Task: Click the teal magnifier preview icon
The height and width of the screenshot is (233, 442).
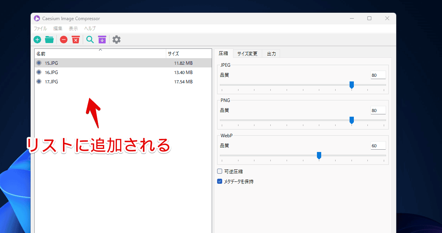Action: pyautogui.click(x=90, y=40)
